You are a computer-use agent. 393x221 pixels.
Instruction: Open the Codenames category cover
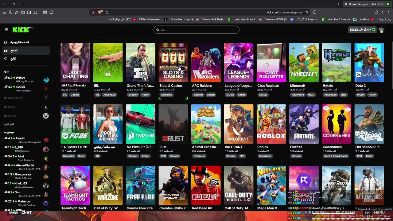point(337,124)
